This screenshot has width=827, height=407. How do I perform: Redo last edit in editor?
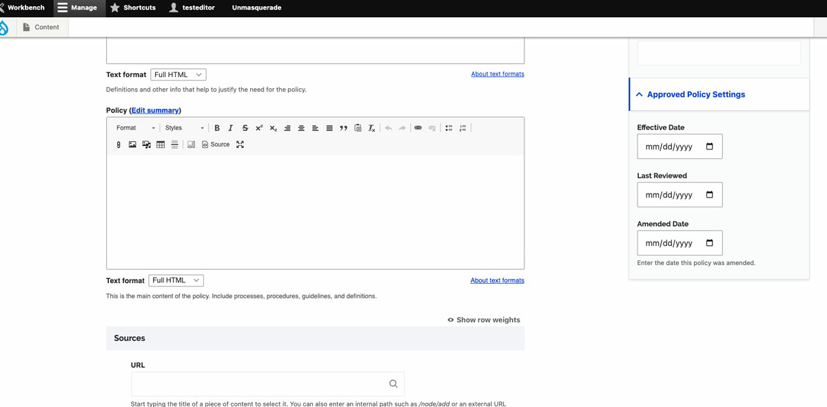pos(402,128)
